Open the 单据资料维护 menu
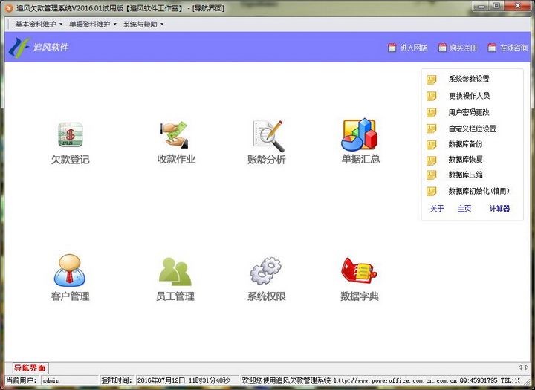The width and height of the screenshot is (535, 390). pyautogui.click(x=90, y=25)
